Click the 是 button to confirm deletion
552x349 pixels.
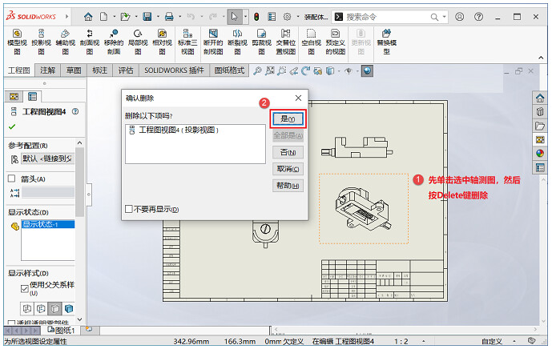click(288, 118)
